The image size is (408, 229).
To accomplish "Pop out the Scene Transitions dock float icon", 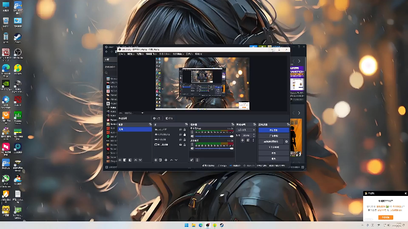I will pyautogui.click(x=254, y=125).
